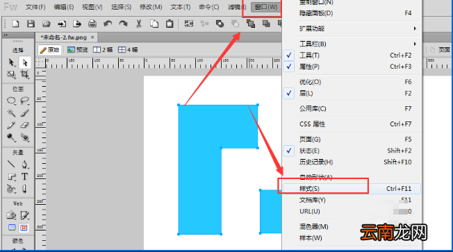Close the 窗口(W) menu
The image size is (453, 252).
tap(266, 7)
